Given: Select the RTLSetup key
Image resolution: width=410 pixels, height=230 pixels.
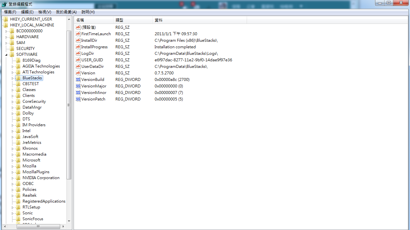Looking at the screenshot, I should [x=31, y=207].
